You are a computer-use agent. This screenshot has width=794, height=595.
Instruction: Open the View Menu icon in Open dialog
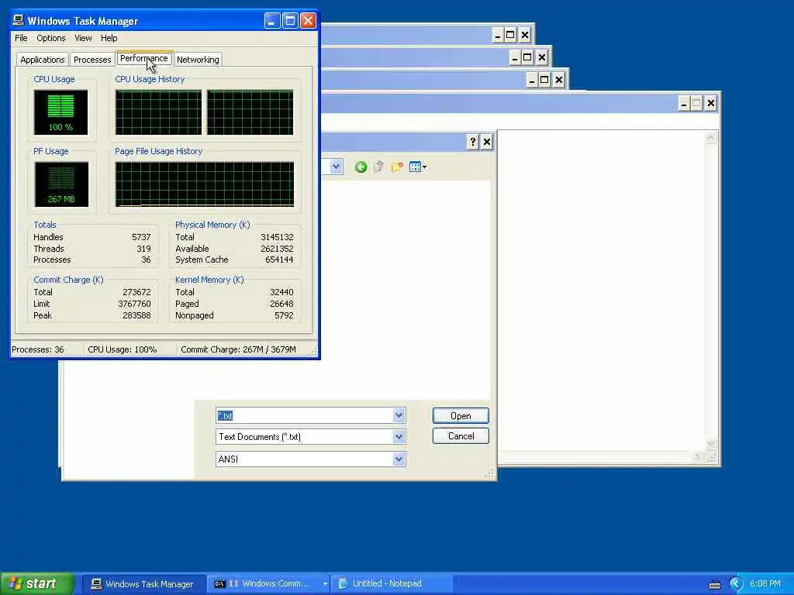click(418, 167)
